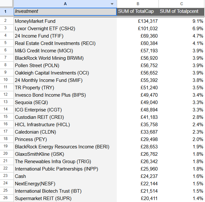Select Caledonian (CLDN) cell
205x202 pixels.
[65, 132]
